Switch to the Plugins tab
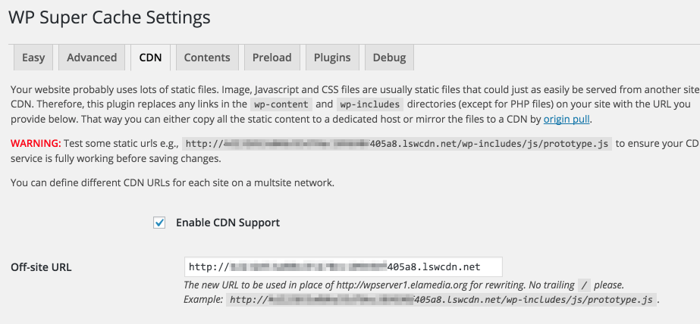This screenshot has height=324, width=700. point(332,58)
